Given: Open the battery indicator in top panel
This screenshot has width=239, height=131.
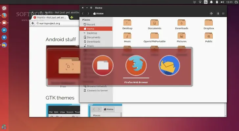Looking at the screenshot, I should pyautogui.click(x=217, y=2).
